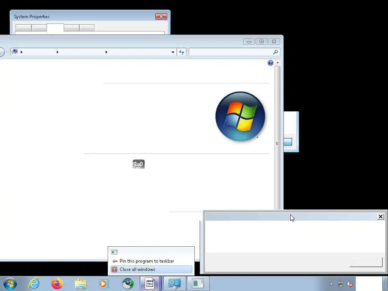The height and width of the screenshot is (291, 388).
Task: Focus the Control Panel search box
Action: pyautogui.click(x=234, y=52)
